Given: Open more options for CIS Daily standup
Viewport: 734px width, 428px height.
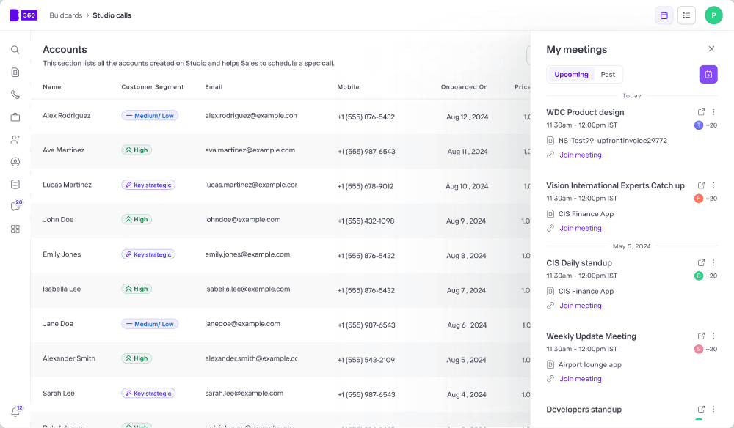Looking at the screenshot, I should 713,262.
